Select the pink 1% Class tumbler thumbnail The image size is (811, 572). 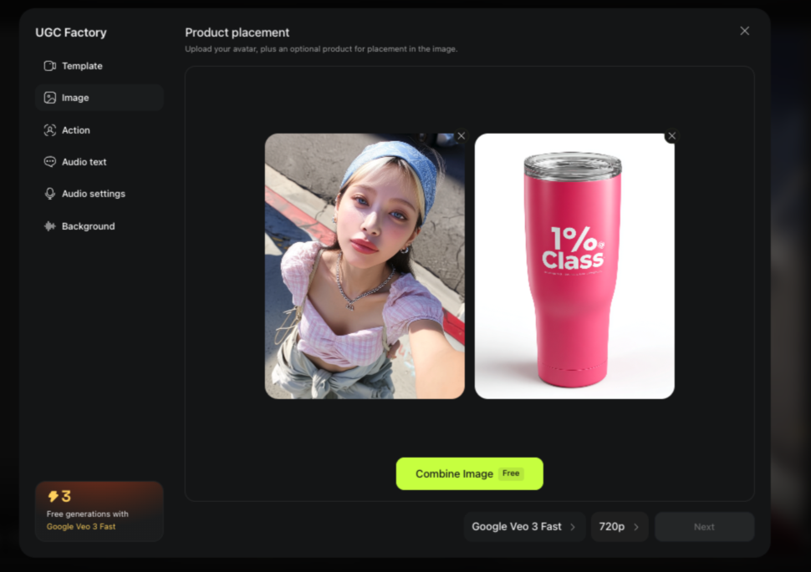coord(574,266)
